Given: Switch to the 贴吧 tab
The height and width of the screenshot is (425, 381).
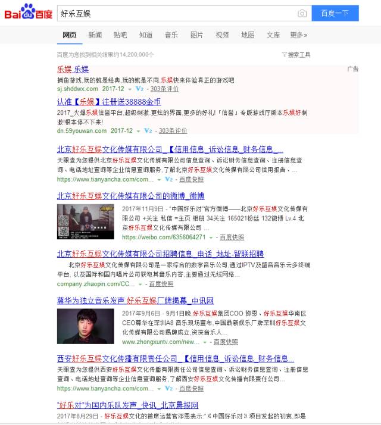Looking at the screenshot, I should coord(120,35).
